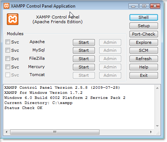Image resolution: width=167 pixels, height=142 pixels.
Task: Click 'Current Directory: C:\xampp' log line
Action: [x=38, y=103]
